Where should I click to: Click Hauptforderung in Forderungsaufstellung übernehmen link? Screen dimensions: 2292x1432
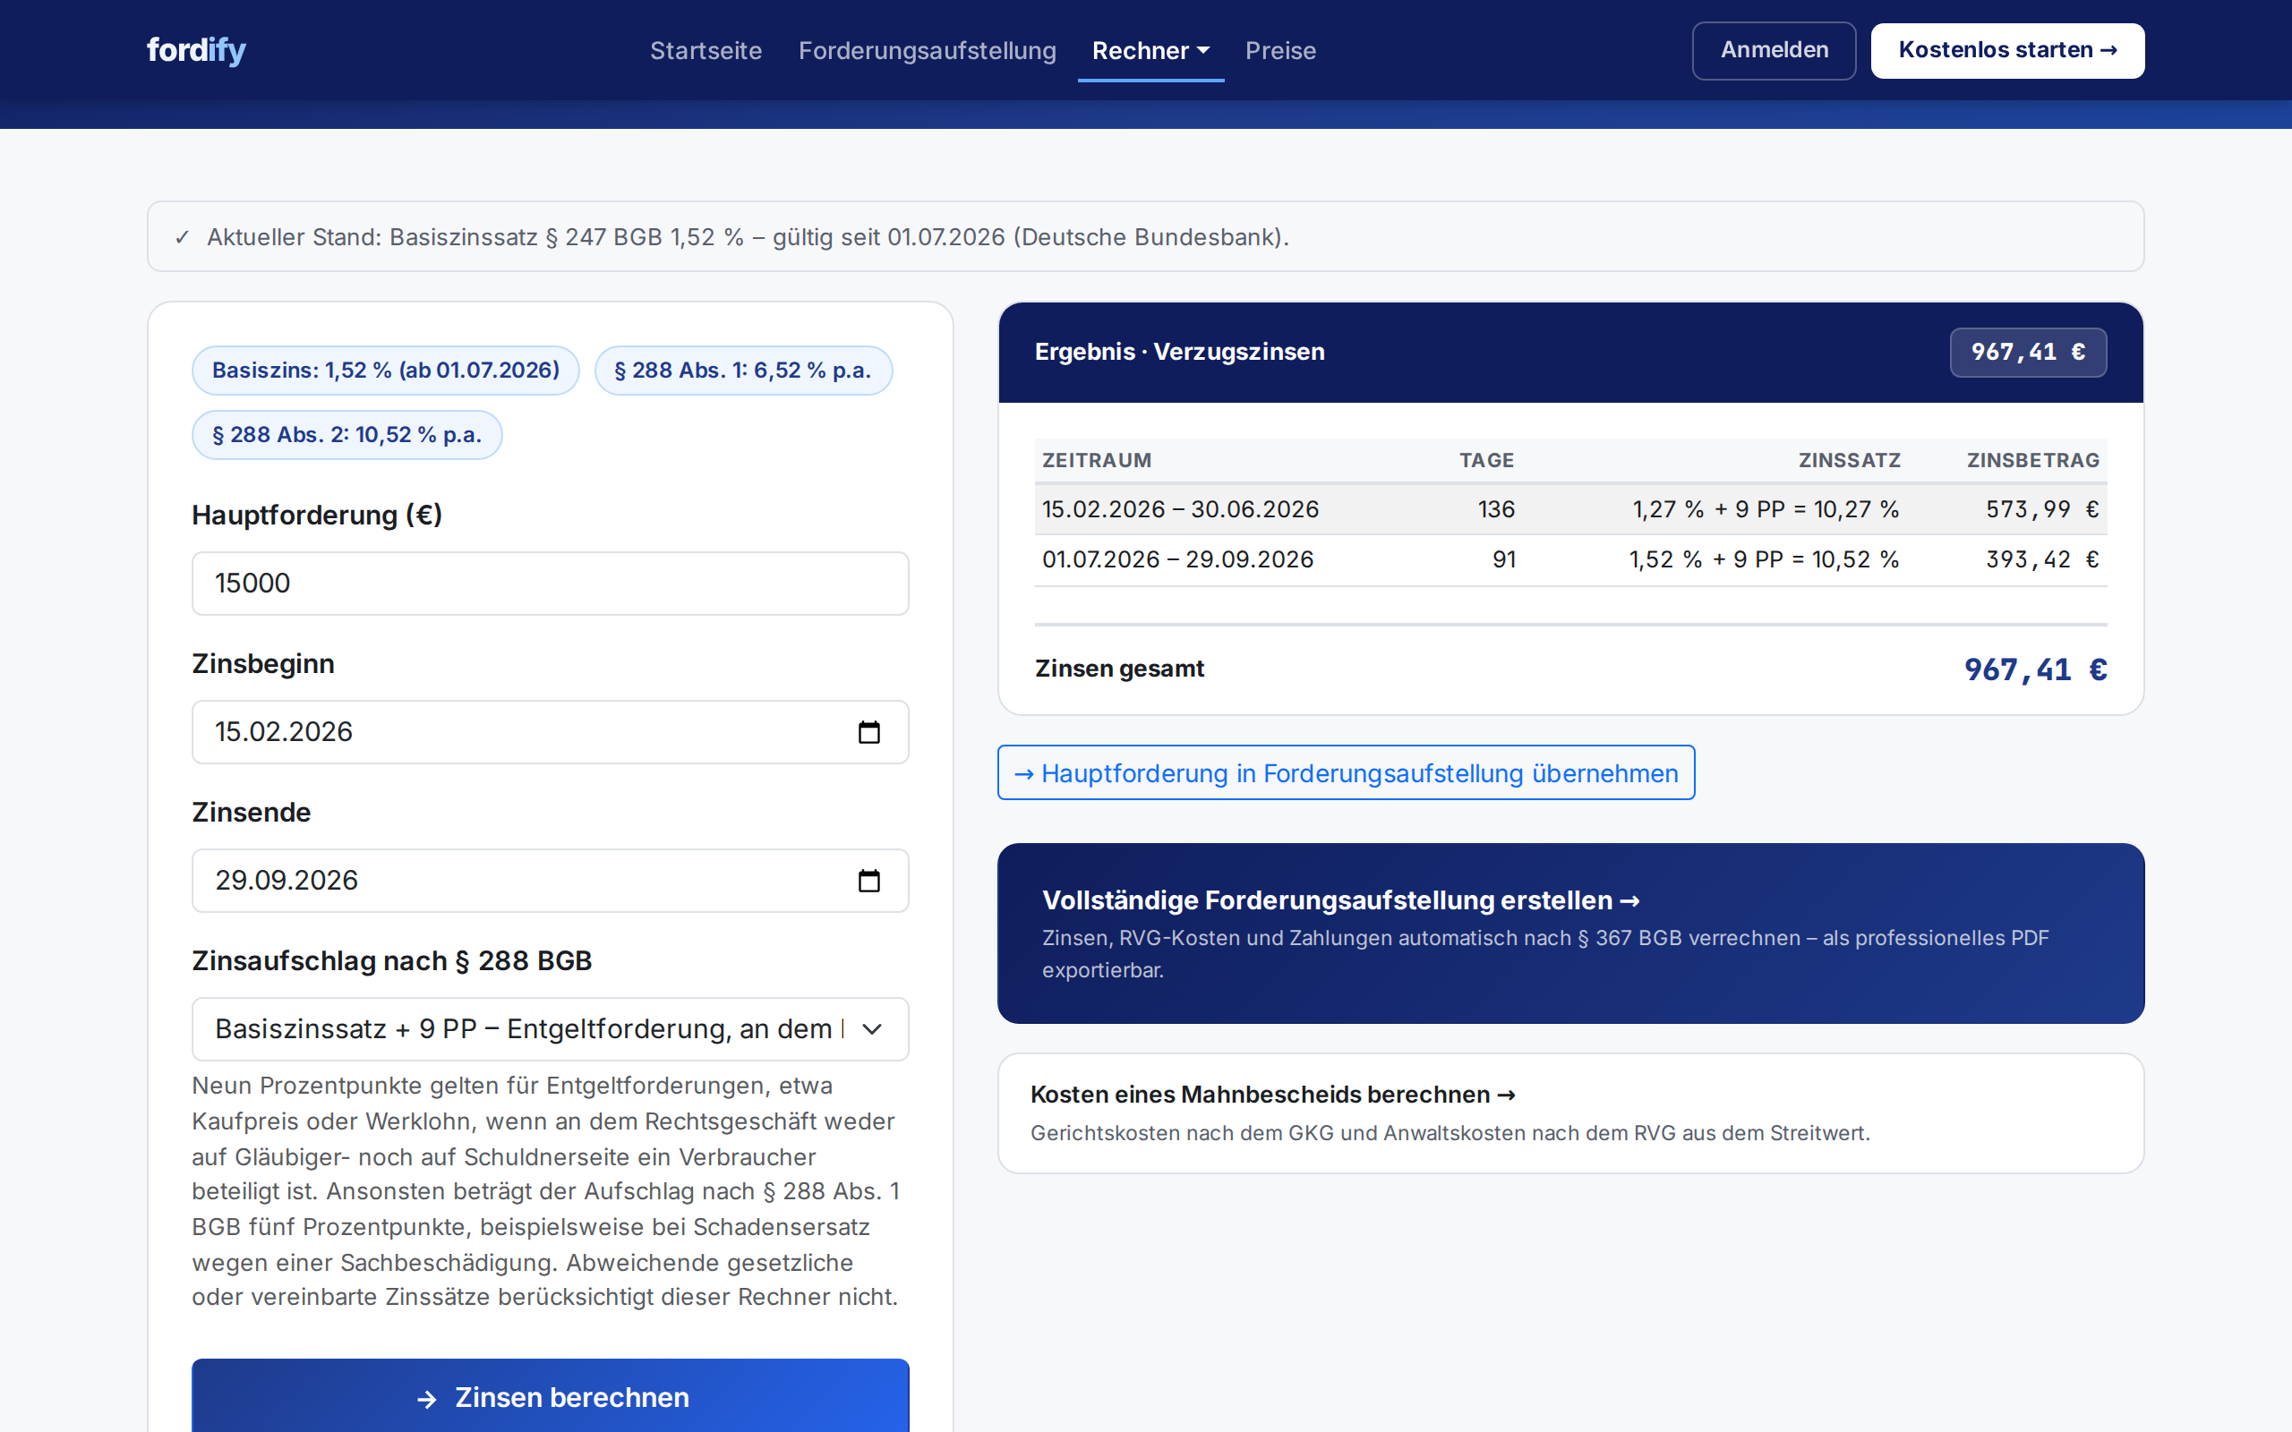tap(1346, 772)
